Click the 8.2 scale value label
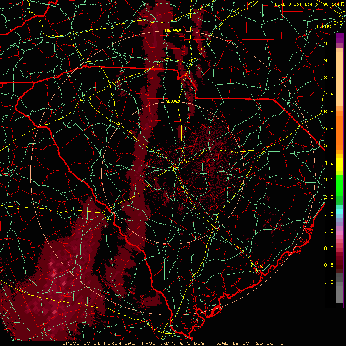 coord(329,77)
